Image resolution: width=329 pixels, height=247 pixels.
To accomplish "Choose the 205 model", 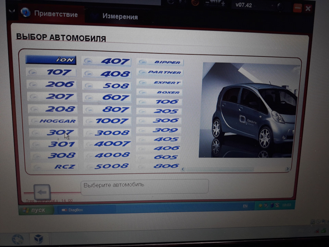I will pos(159,111).
